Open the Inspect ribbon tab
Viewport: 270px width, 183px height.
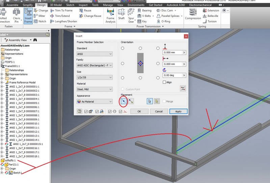pyautogui.click(x=83, y=5)
